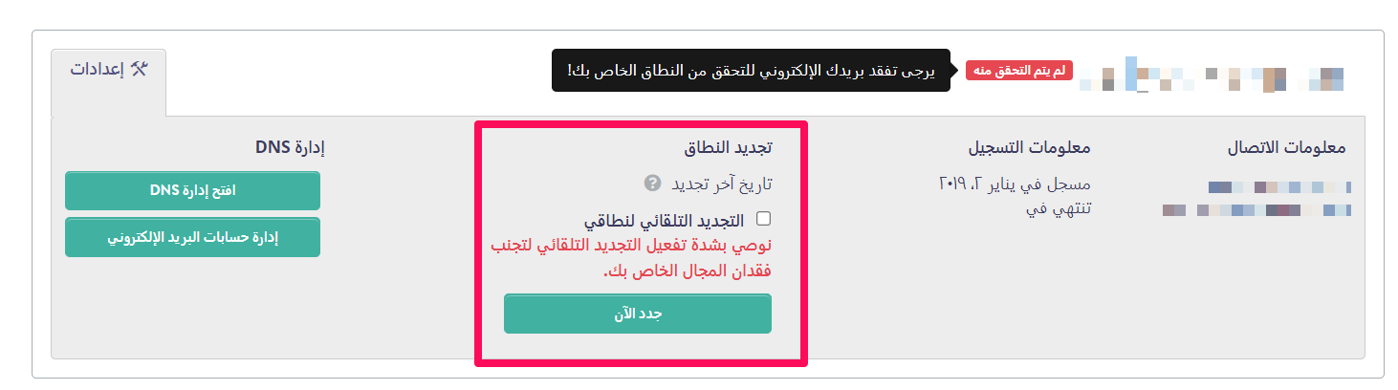1398x390 pixels.
Task: Click the افتح إدارة DNS button
Action: [x=192, y=190]
